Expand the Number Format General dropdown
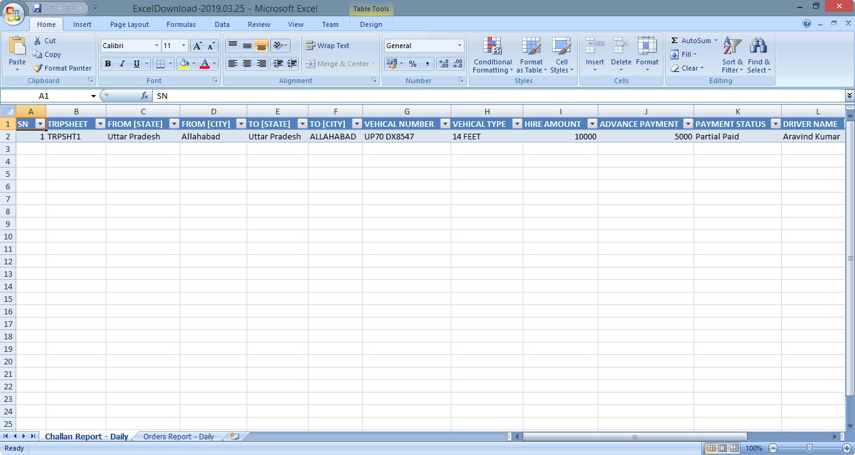Image resolution: width=855 pixels, height=455 pixels. [459, 46]
